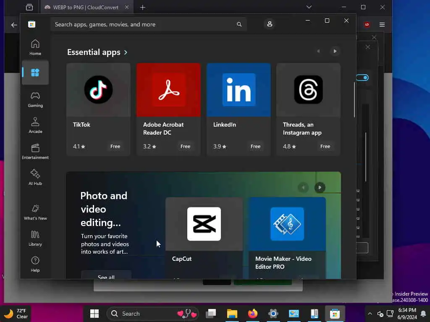
Task: Show previous Essential apps with left arrow
Action: [318, 51]
